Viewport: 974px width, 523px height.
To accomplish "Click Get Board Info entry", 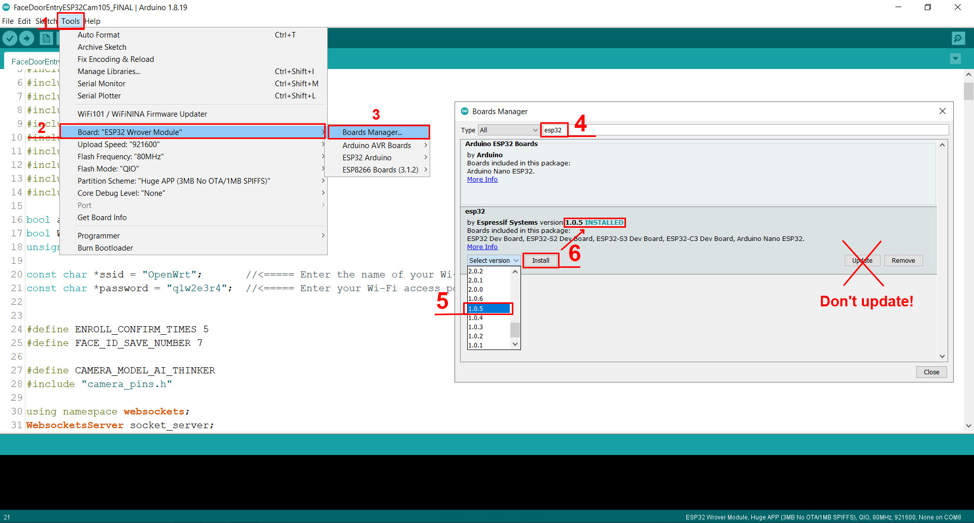I will (x=193, y=218).
